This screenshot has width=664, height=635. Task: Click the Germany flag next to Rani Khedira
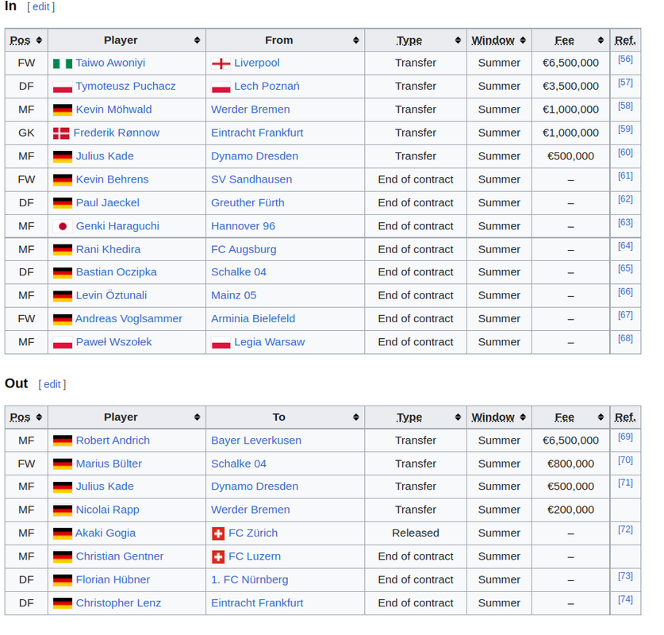[x=63, y=250]
